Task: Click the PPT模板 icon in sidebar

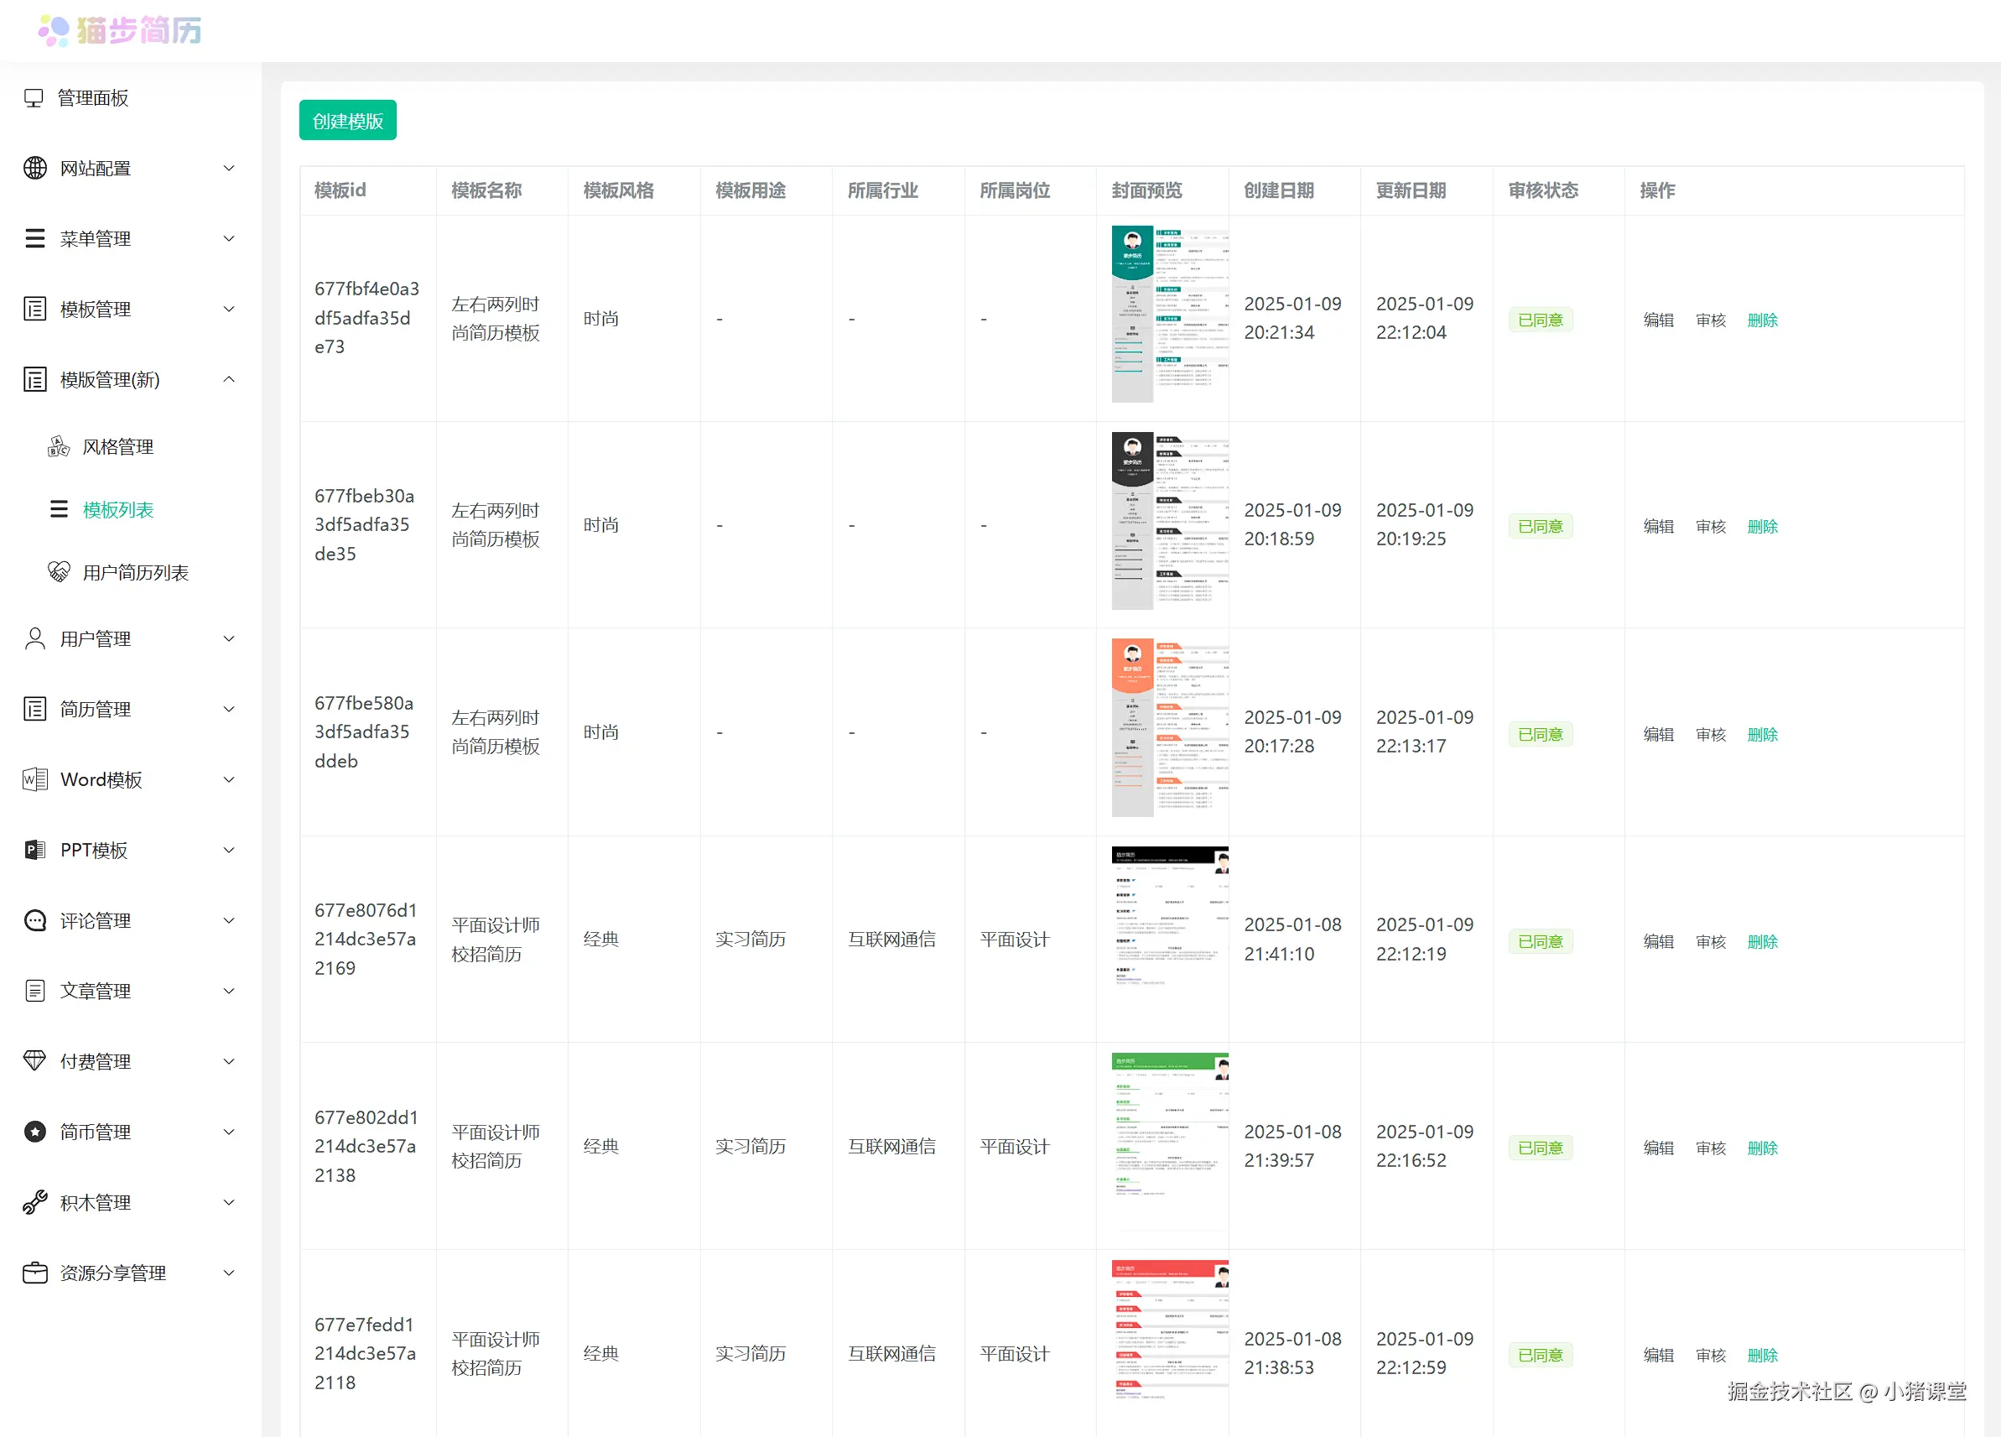Action: [x=34, y=850]
